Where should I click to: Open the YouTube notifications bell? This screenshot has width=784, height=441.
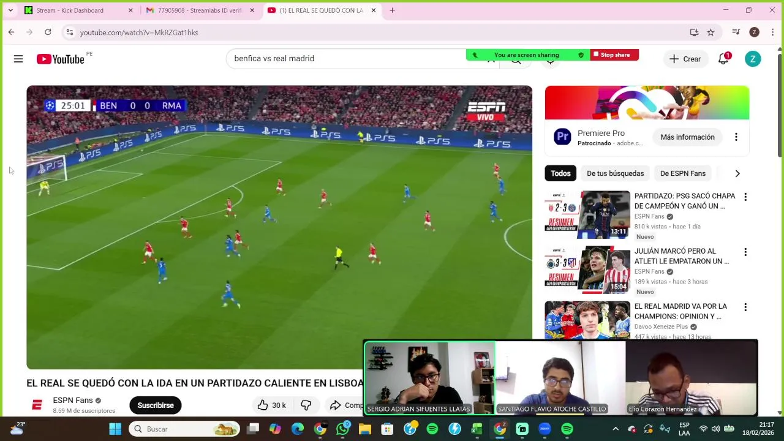(x=723, y=59)
